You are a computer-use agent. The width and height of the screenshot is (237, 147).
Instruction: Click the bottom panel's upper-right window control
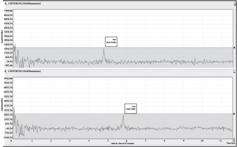point(235,71)
